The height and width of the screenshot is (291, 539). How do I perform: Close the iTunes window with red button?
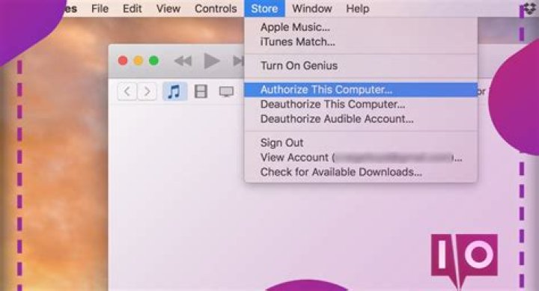(123, 61)
